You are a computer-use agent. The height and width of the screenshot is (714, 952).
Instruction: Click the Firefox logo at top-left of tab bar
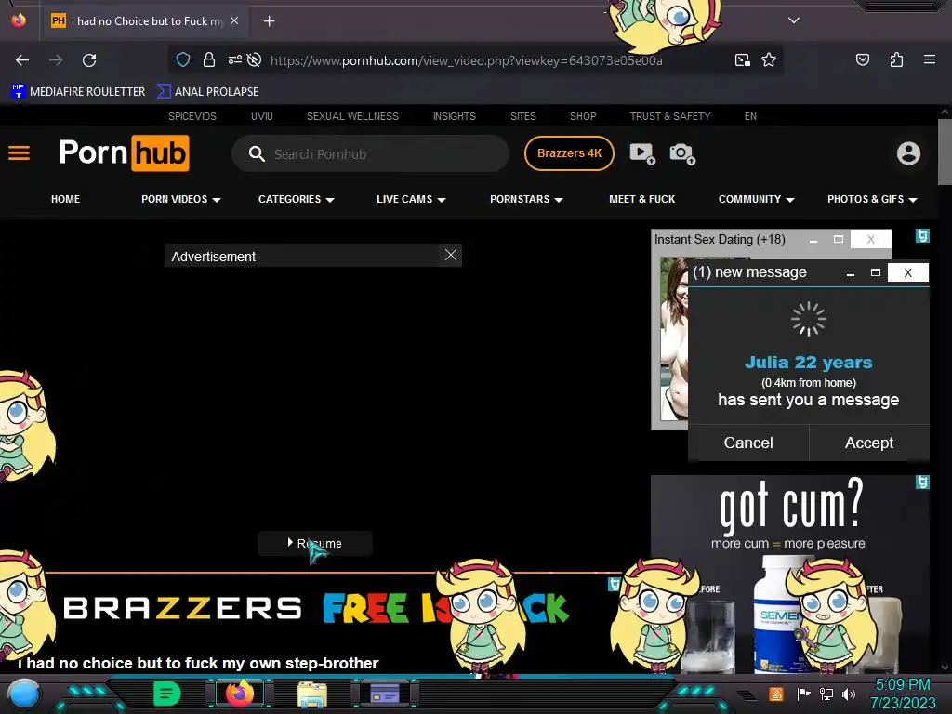tap(19, 20)
